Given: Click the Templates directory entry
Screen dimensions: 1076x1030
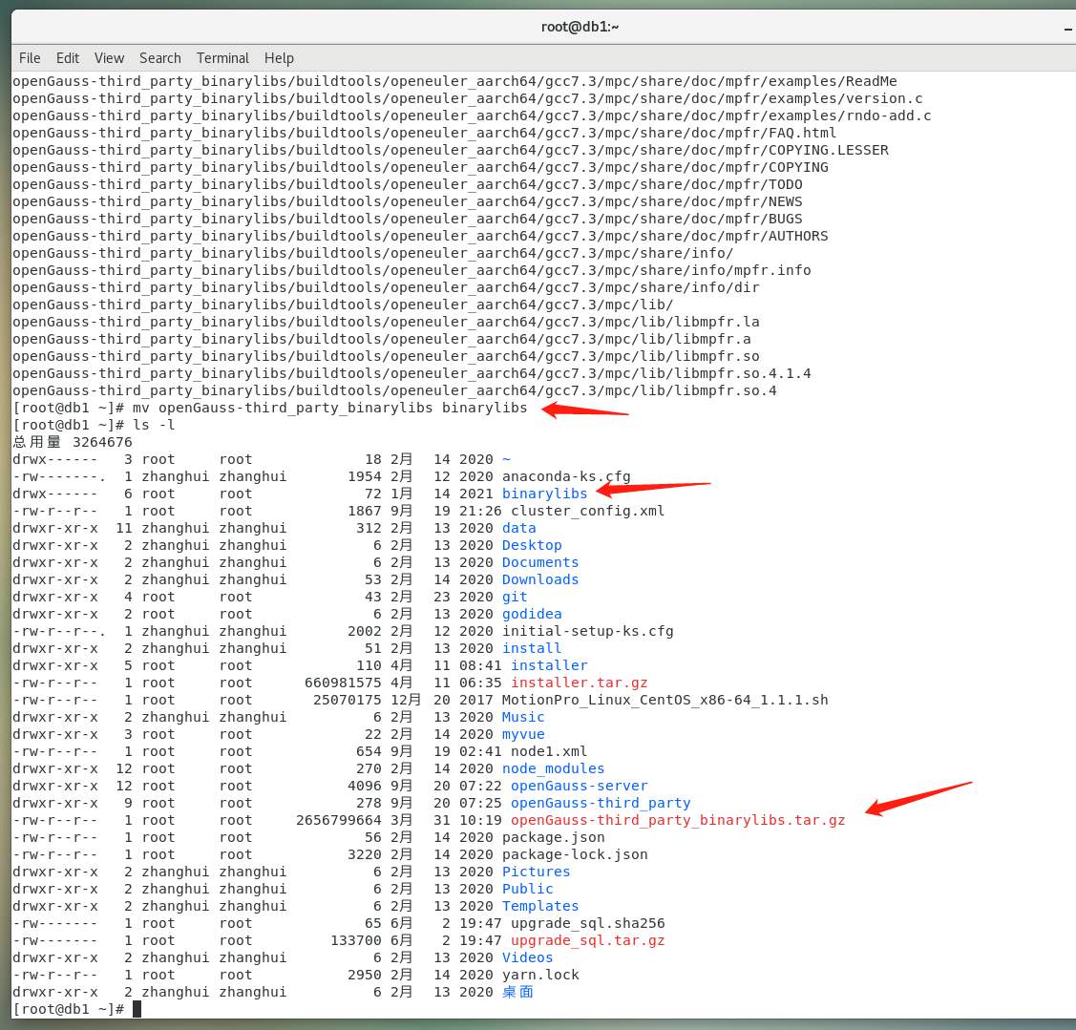Looking at the screenshot, I should pyautogui.click(x=540, y=906).
